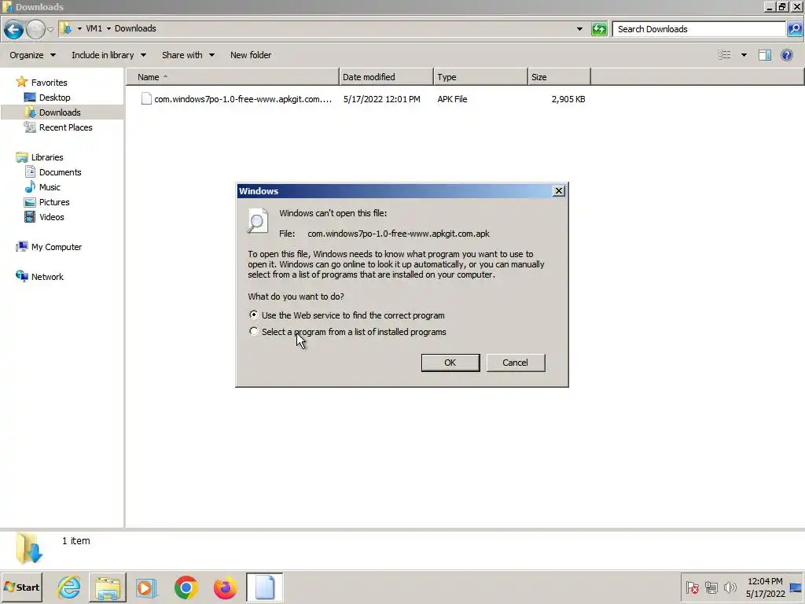Screen dimensions: 805x604
Task: Click the '1 item' status text
Action: pyautogui.click(x=76, y=541)
